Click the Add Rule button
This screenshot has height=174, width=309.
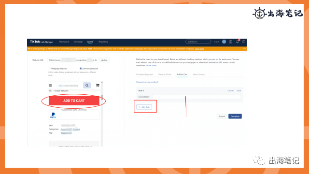click(x=144, y=107)
